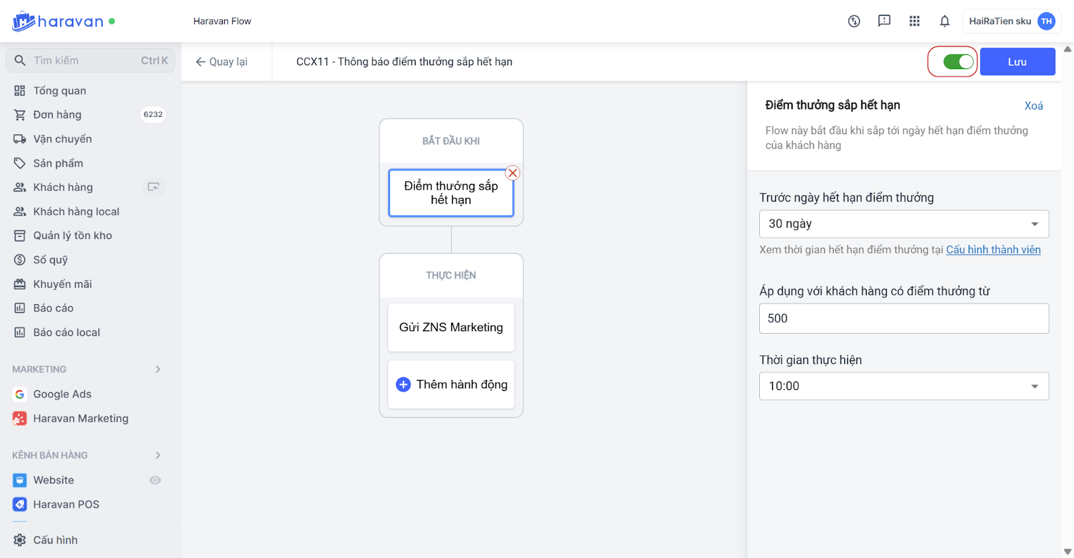
Task: Click the Khách hàng local people icon
Action: pos(19,212)
